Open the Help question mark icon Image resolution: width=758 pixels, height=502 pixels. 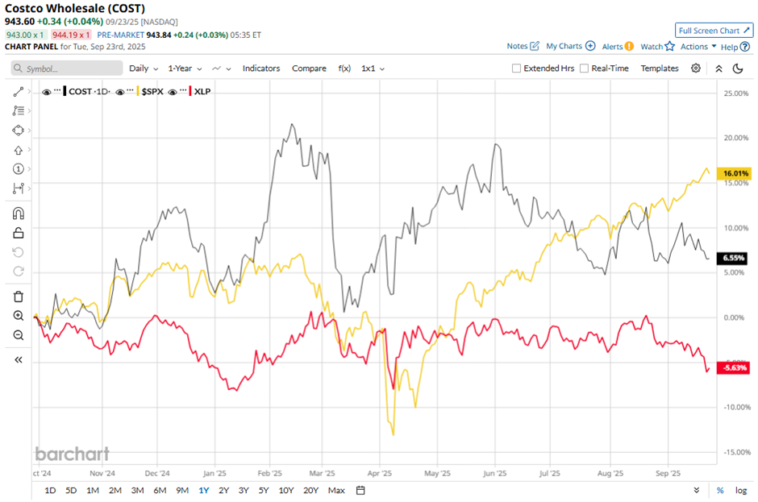(x=745, y=47)
